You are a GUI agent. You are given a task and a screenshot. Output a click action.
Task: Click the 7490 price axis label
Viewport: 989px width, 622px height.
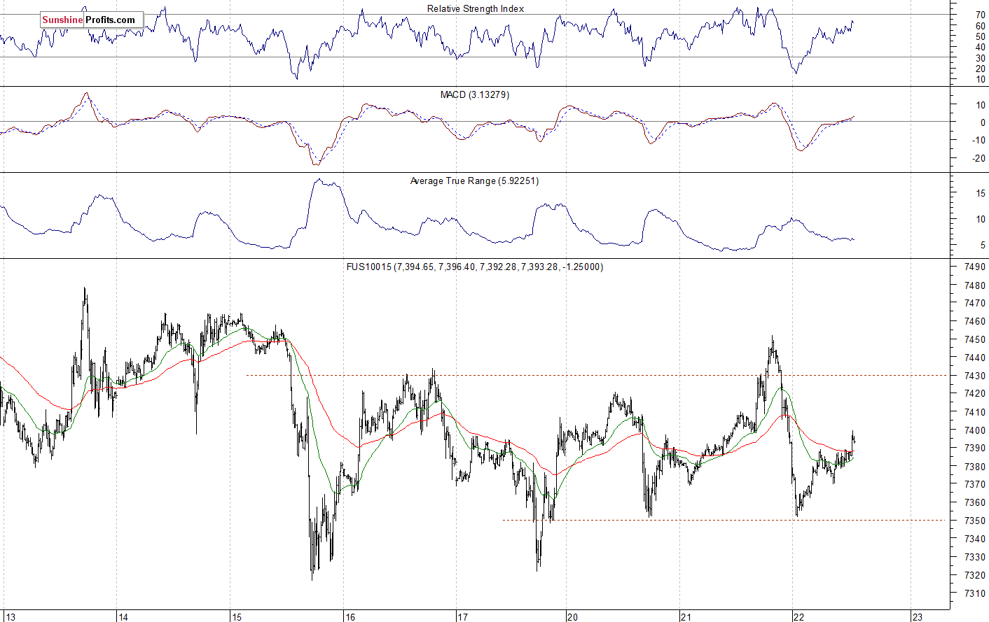click(975, 267)
